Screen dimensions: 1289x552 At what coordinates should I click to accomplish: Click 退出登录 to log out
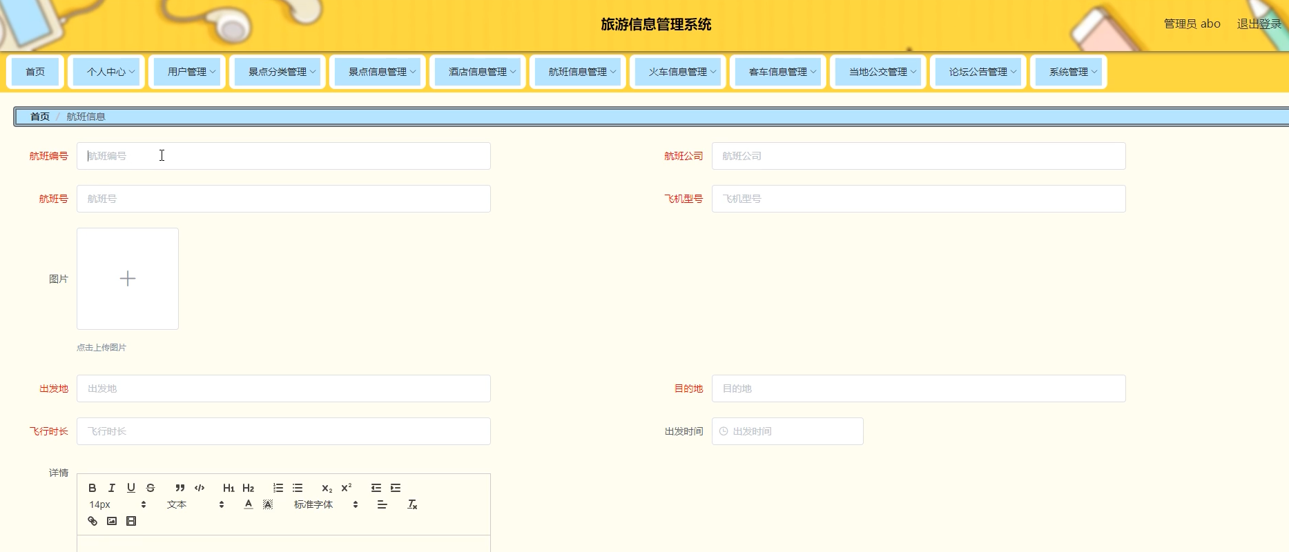[x=1259, y=24]
